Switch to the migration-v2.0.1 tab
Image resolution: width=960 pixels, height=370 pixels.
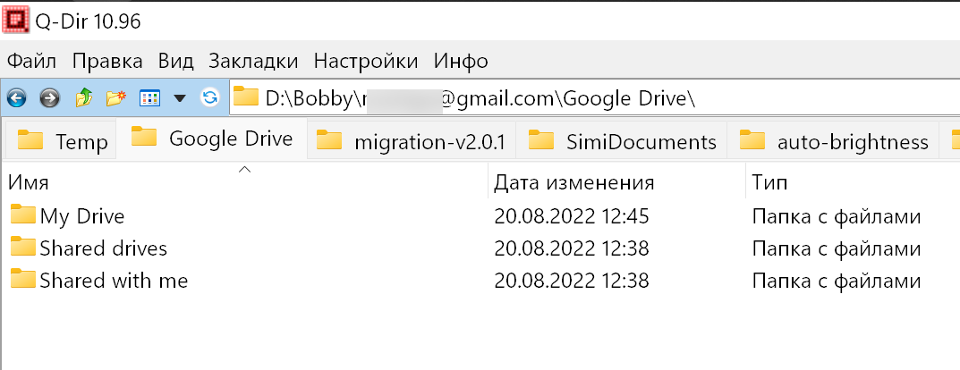point(412,141)
